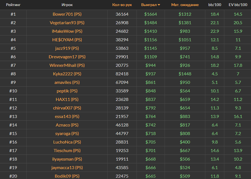Select expectation value $741

coord(185,57)
